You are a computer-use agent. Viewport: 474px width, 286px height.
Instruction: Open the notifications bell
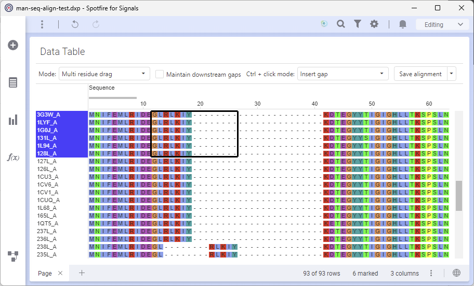pyautogui.click(x=402, y=24)
